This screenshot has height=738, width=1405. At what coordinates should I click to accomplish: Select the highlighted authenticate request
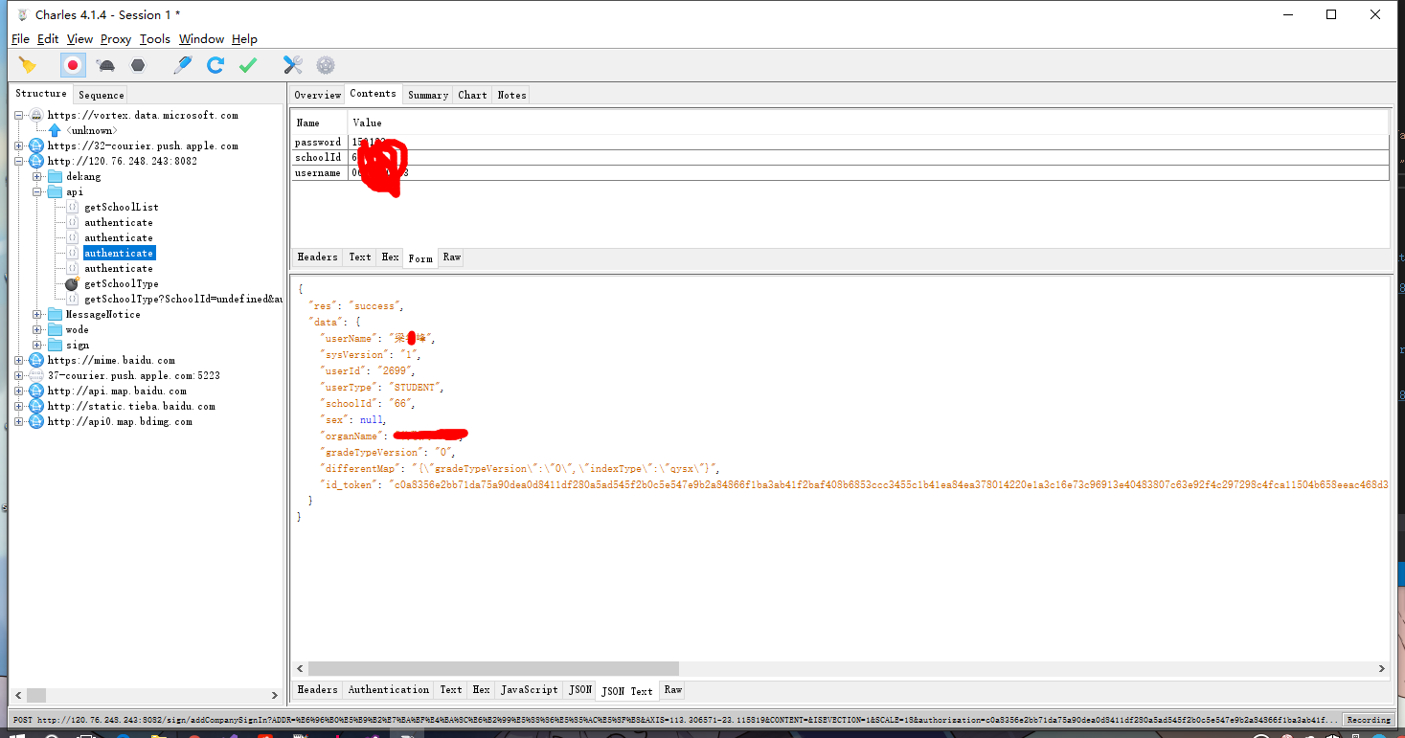pos(119,253)
